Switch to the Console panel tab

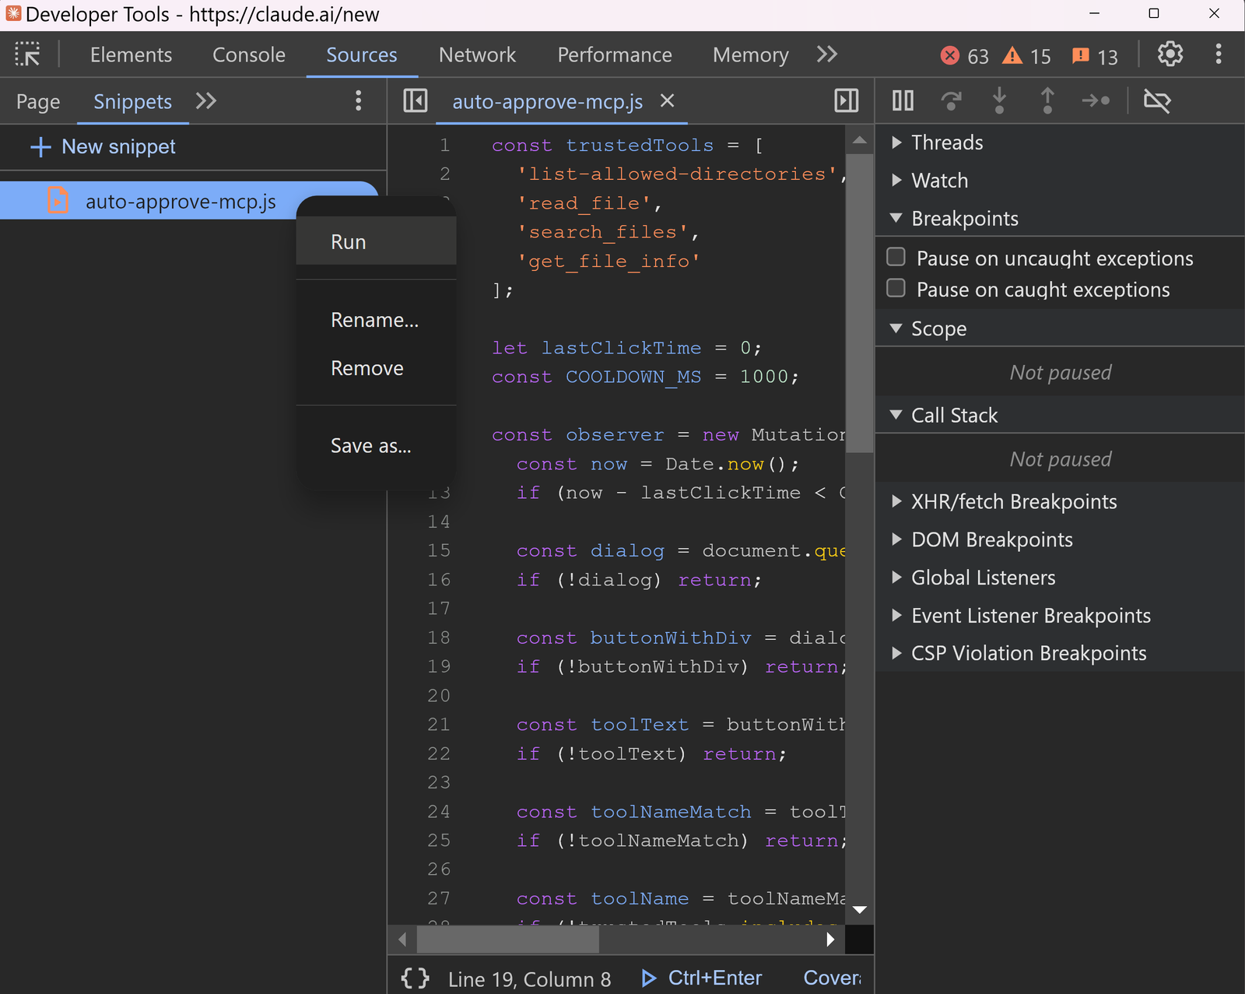(x=249, y=54)
